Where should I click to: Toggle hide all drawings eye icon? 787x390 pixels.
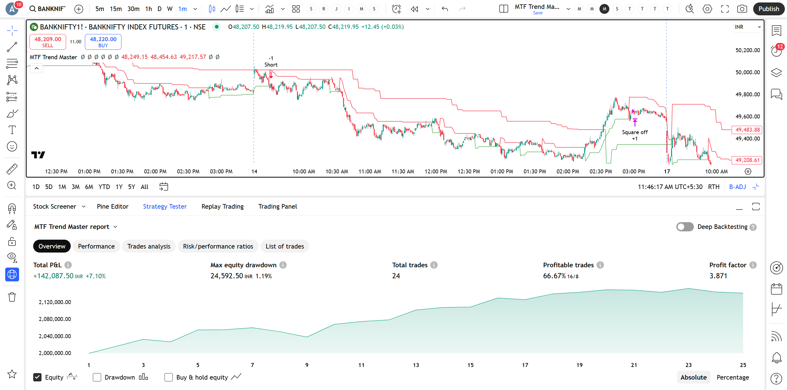(x=12, y=258)
